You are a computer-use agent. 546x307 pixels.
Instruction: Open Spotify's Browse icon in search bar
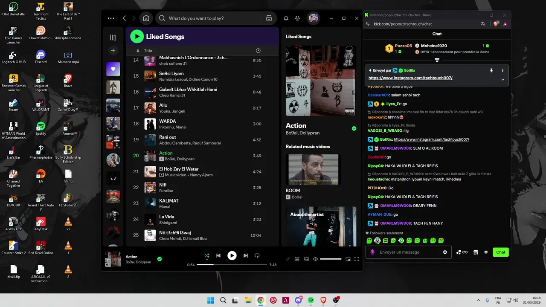(269, 18)
